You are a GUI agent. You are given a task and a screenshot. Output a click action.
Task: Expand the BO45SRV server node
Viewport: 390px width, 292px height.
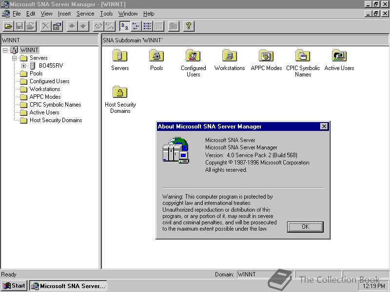point(23,66)
